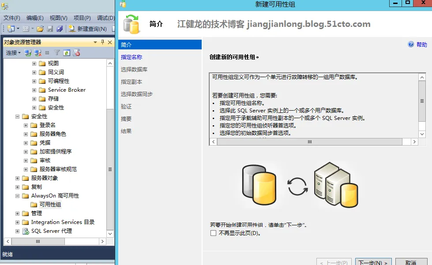Refresh Object Explorer using the refresh icon
This screenshot has height=265, width=432.
coord(66,52)
